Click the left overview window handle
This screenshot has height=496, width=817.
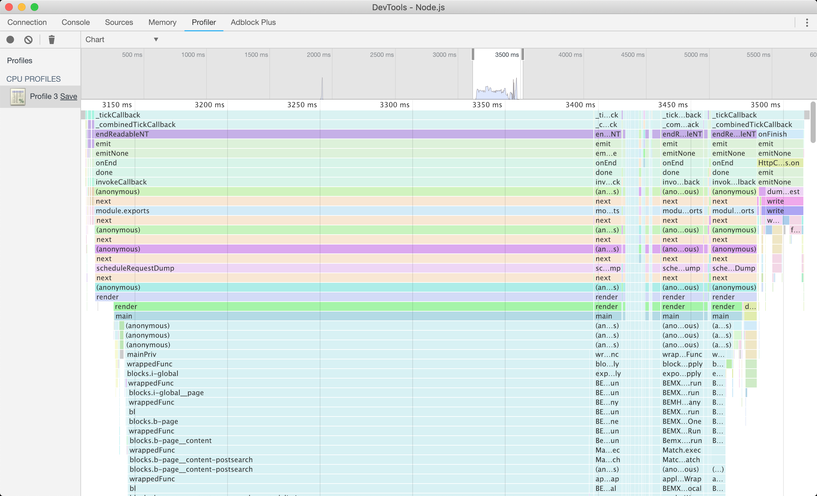pyautogui.click(x=473, y=54)
